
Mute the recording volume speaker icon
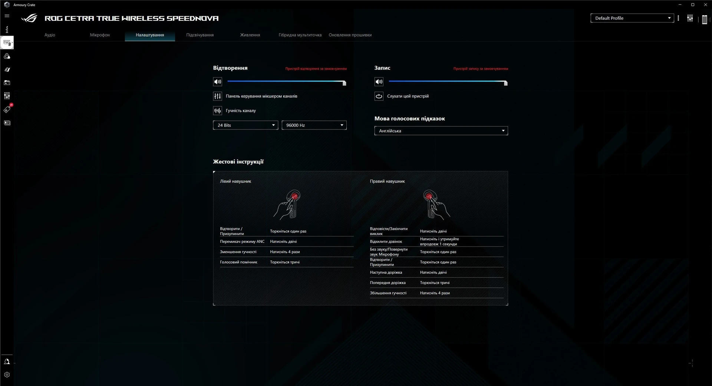coord(379,82)
